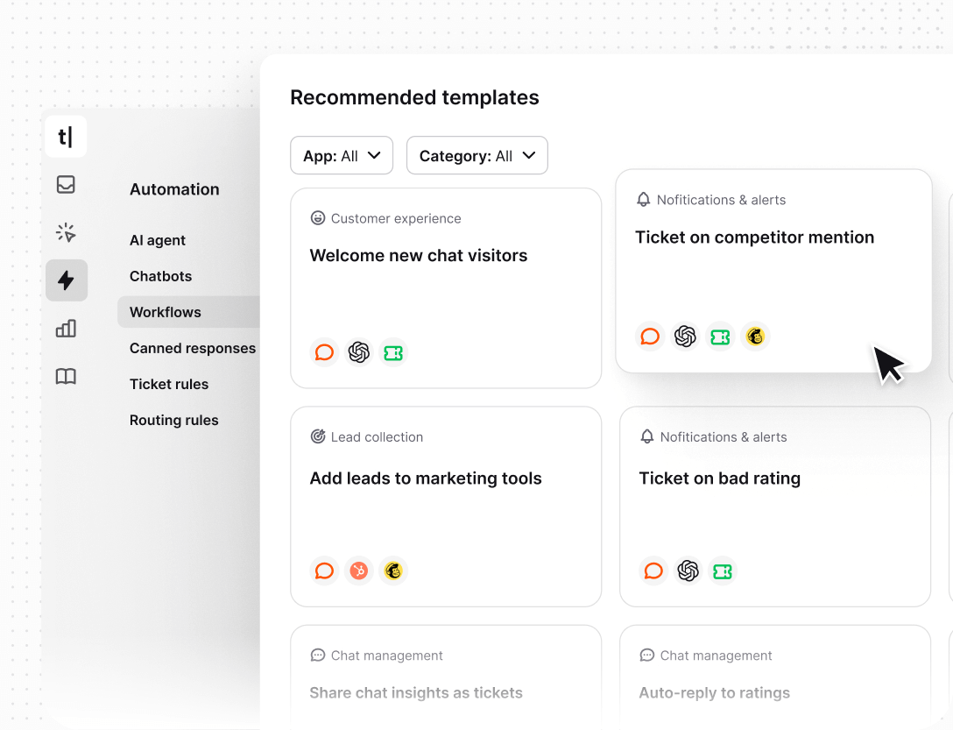
Task: Select Workflows in the Automation menu
Action: point(166,311)
